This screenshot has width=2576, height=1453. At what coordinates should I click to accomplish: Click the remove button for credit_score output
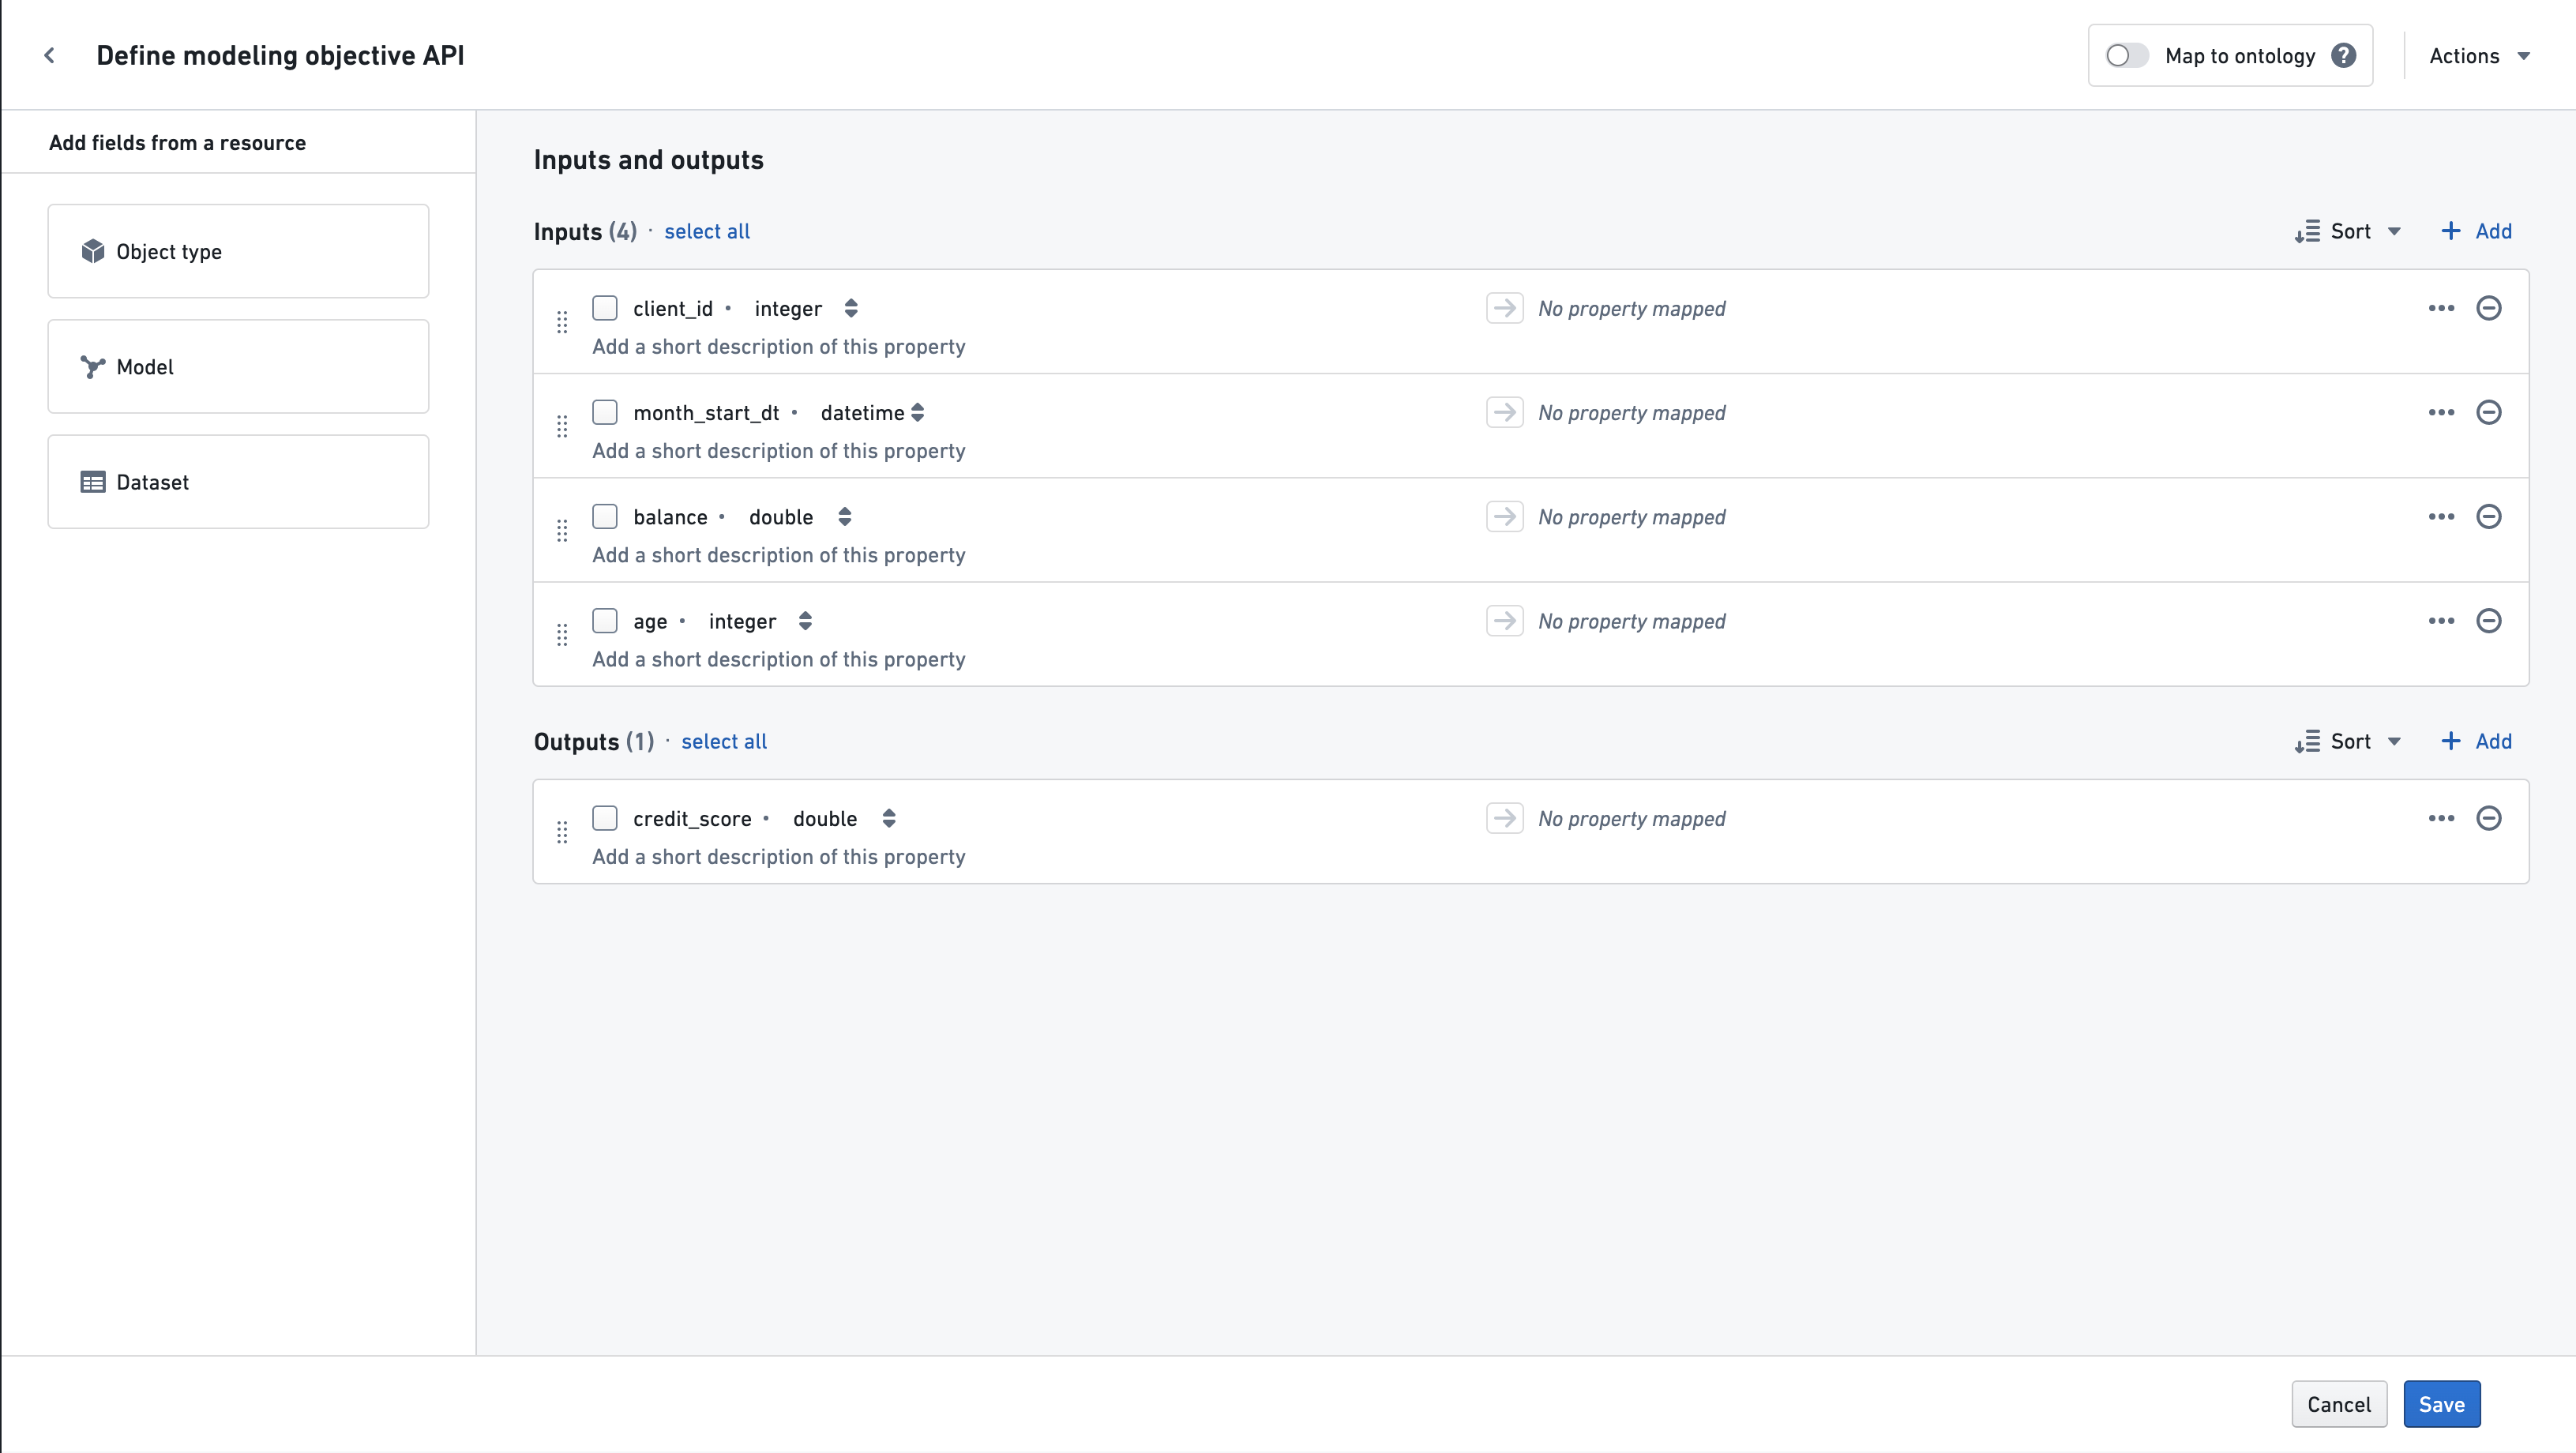coord(2489,817)
